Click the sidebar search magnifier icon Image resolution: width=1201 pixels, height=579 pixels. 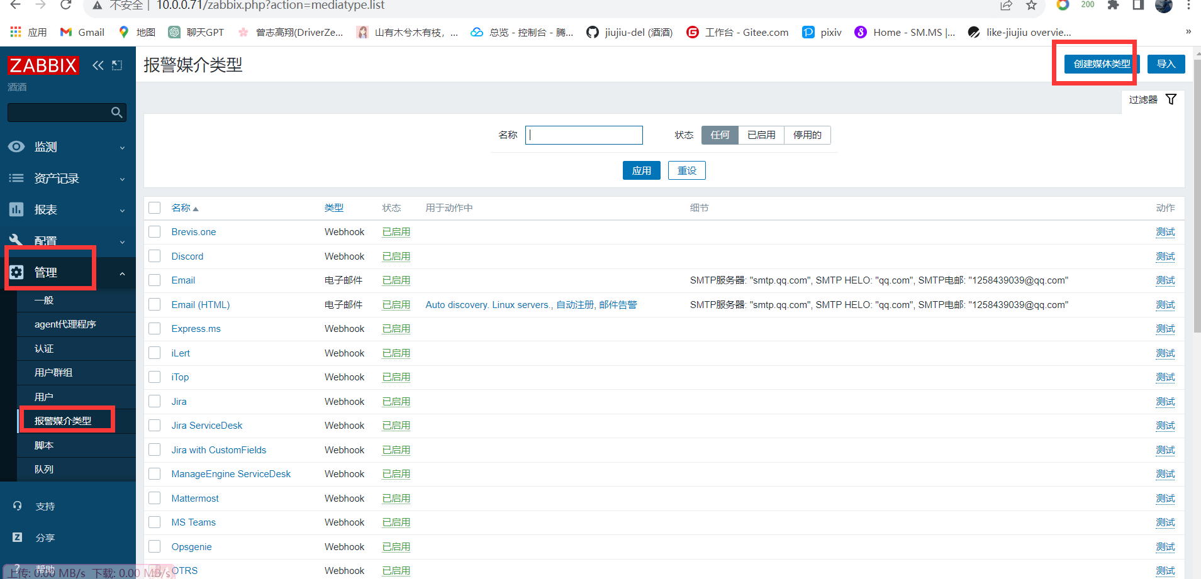coord(116,113)
